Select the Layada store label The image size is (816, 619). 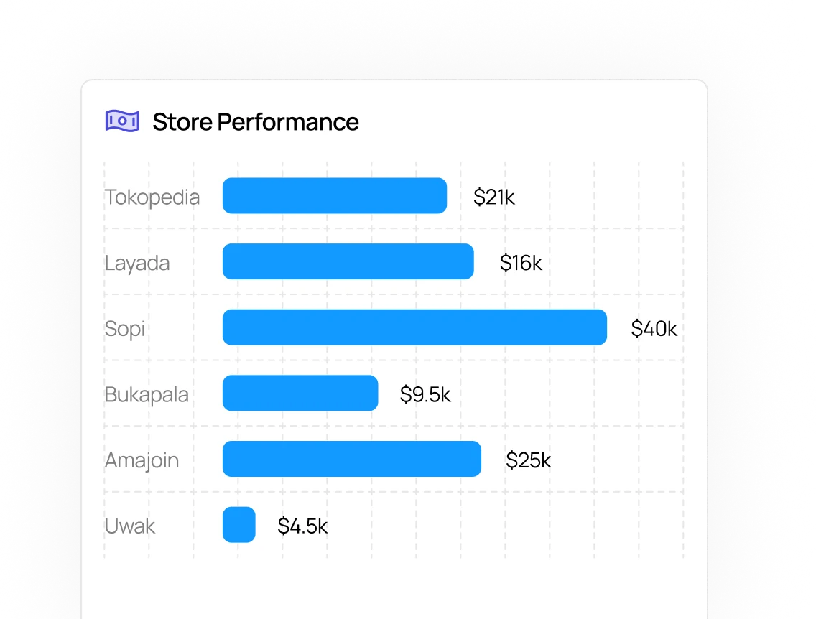[137, 263]
